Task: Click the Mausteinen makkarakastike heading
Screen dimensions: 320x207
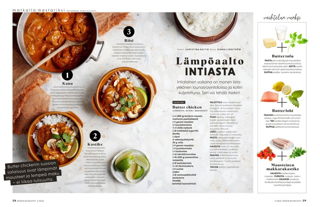Action: tap(282, 167)
